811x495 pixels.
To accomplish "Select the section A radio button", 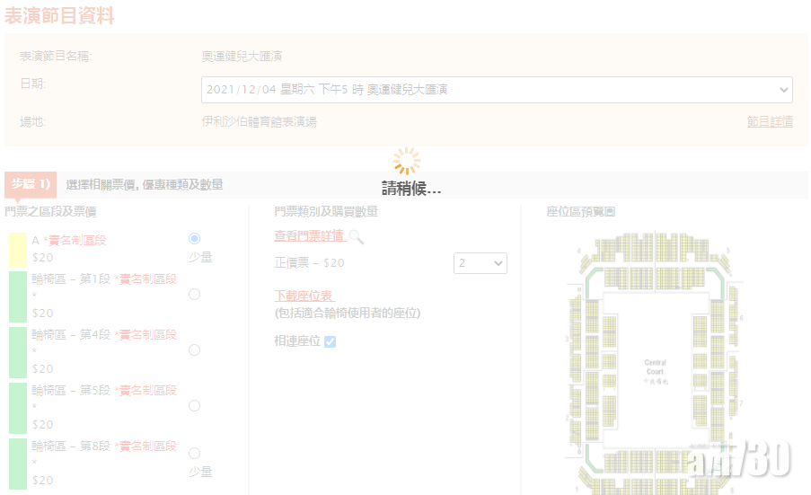I will pyautogui.click(x=194, y=239).
